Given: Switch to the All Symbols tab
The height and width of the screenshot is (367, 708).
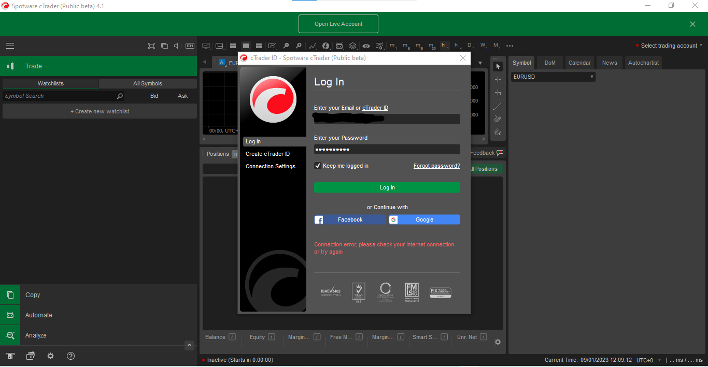Looking at the screenshot, I should 148,83.
